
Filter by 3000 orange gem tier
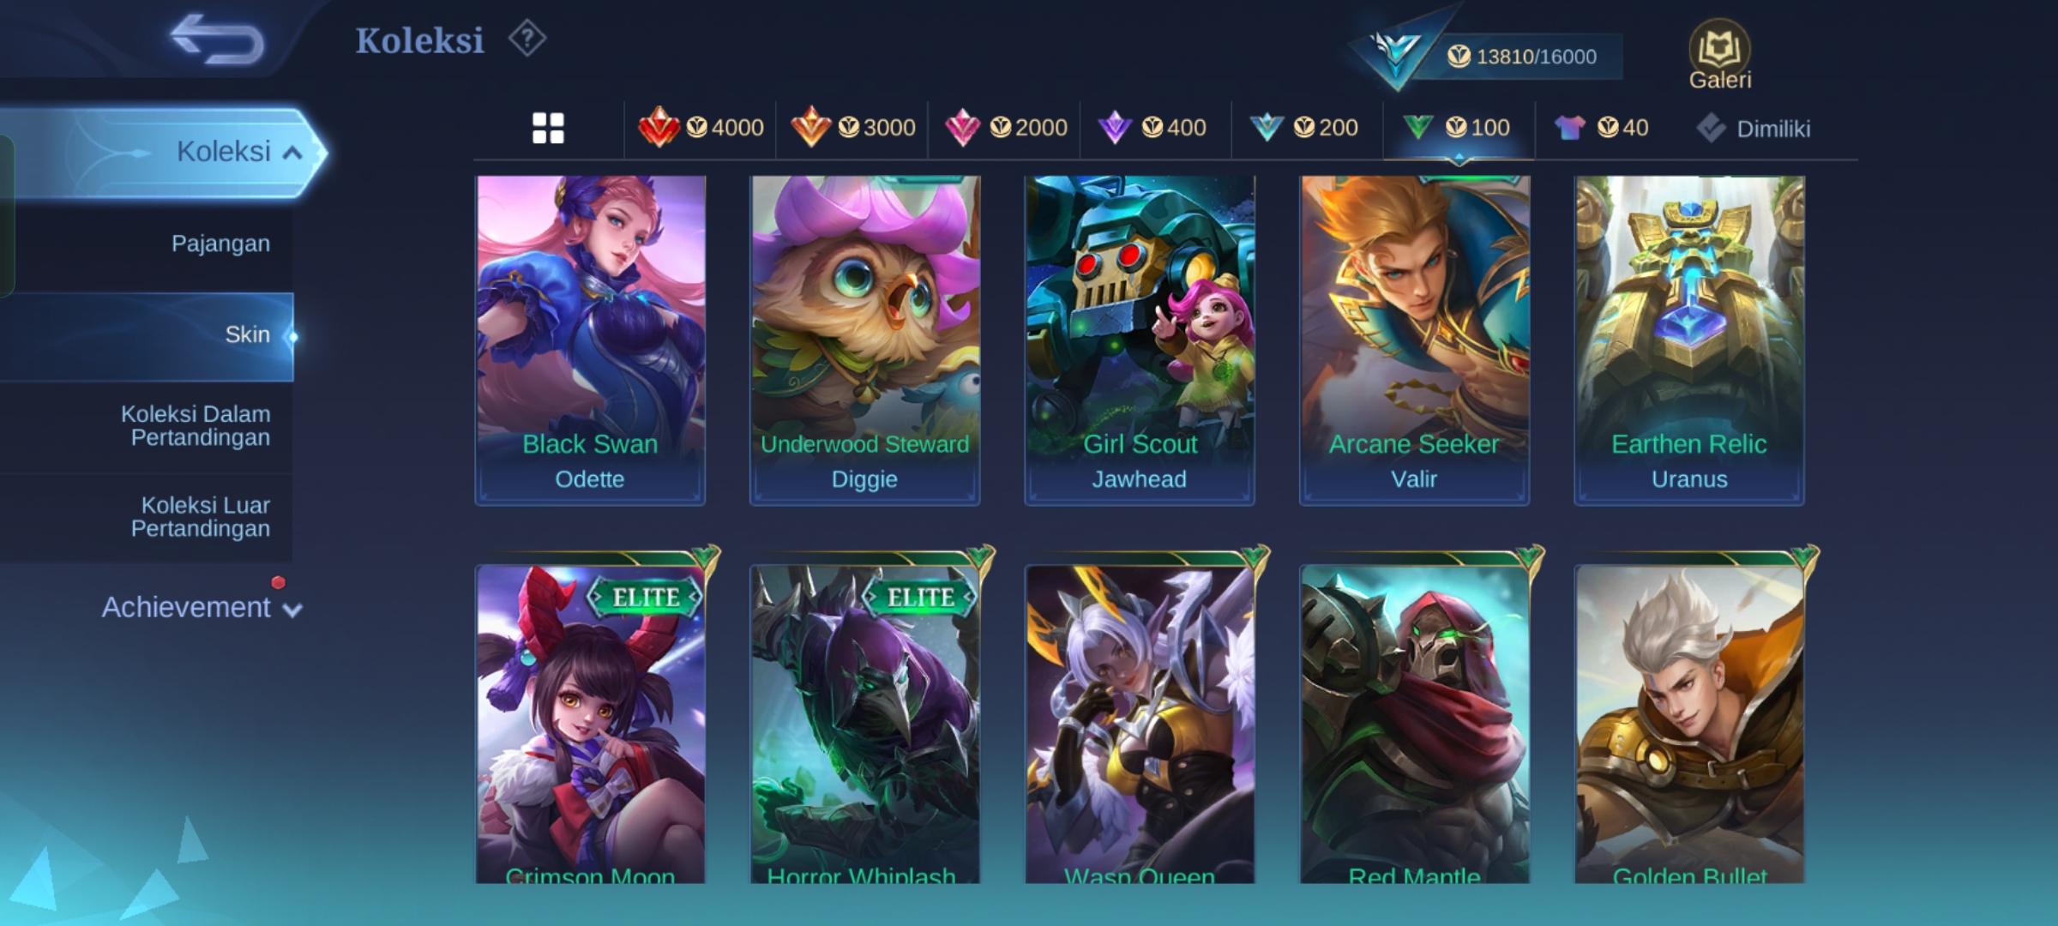pyautogui.click(x=852, y=128)
